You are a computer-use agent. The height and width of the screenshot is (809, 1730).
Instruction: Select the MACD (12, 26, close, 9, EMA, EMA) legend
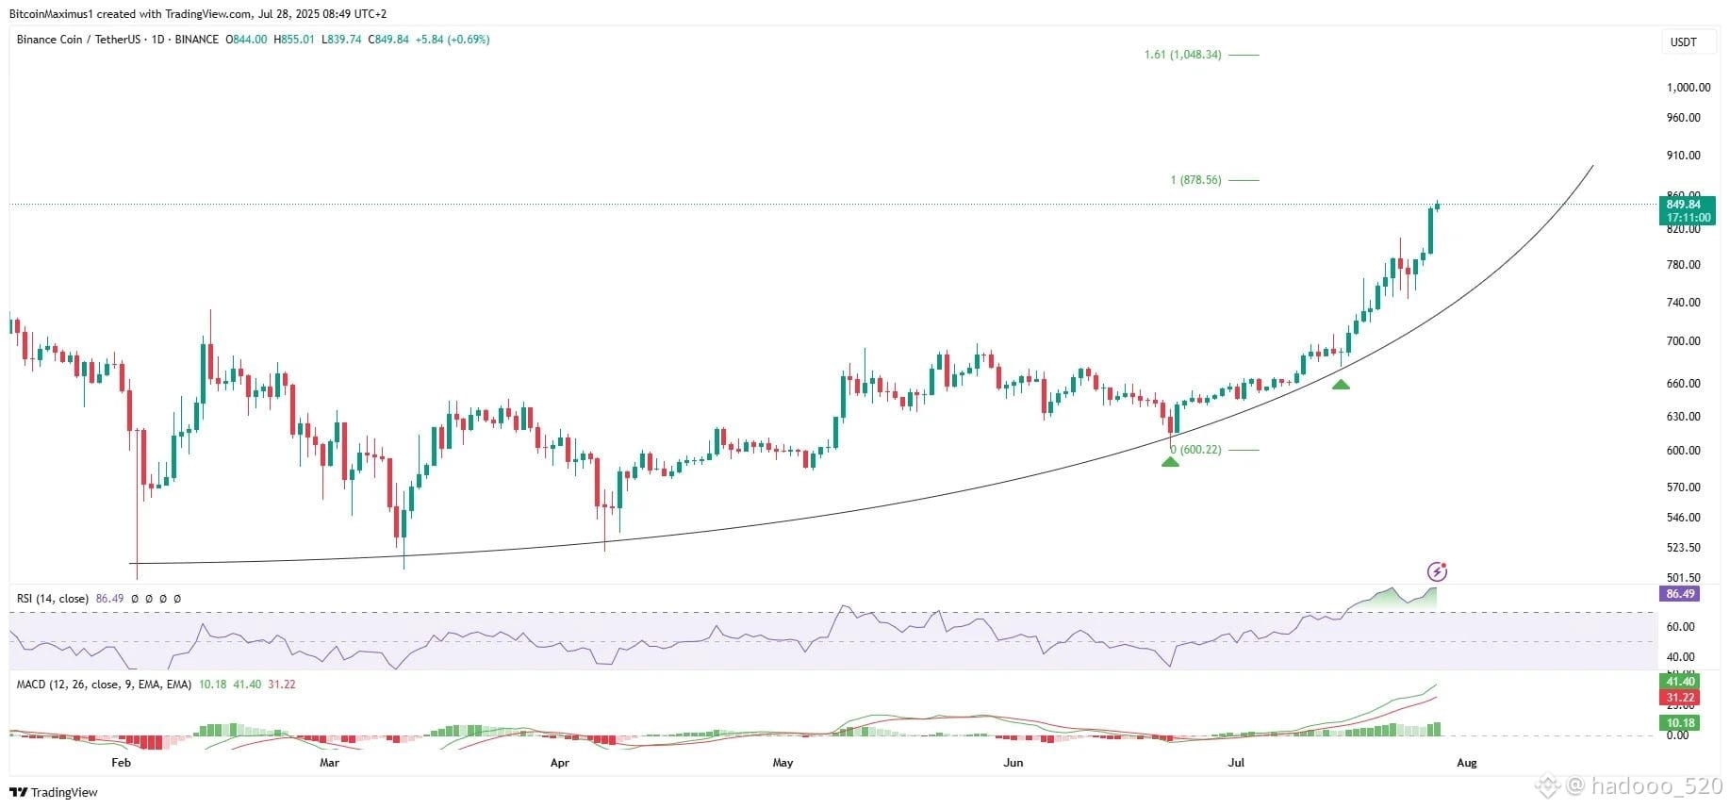click(104, 685)
